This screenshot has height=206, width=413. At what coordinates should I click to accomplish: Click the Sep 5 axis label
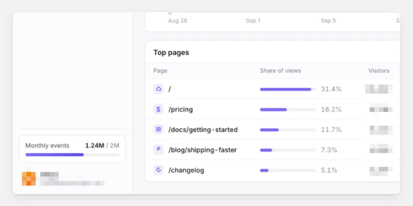tap(328, 21)
